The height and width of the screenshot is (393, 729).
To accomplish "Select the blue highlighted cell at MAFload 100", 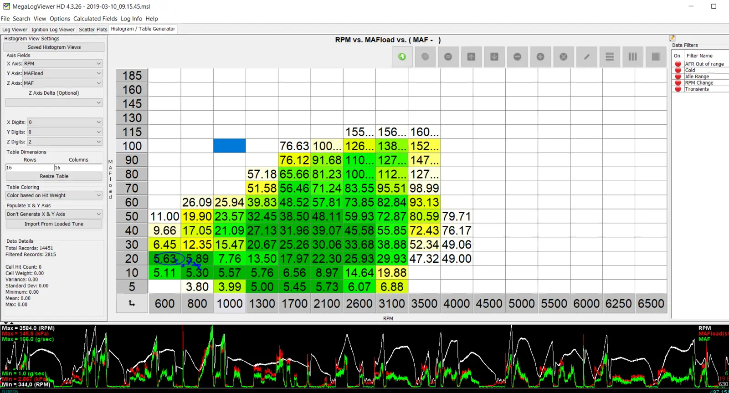I will [230, 146].
